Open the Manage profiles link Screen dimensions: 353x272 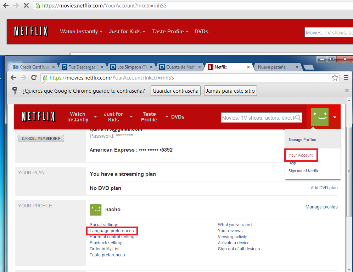pos(321,207)
